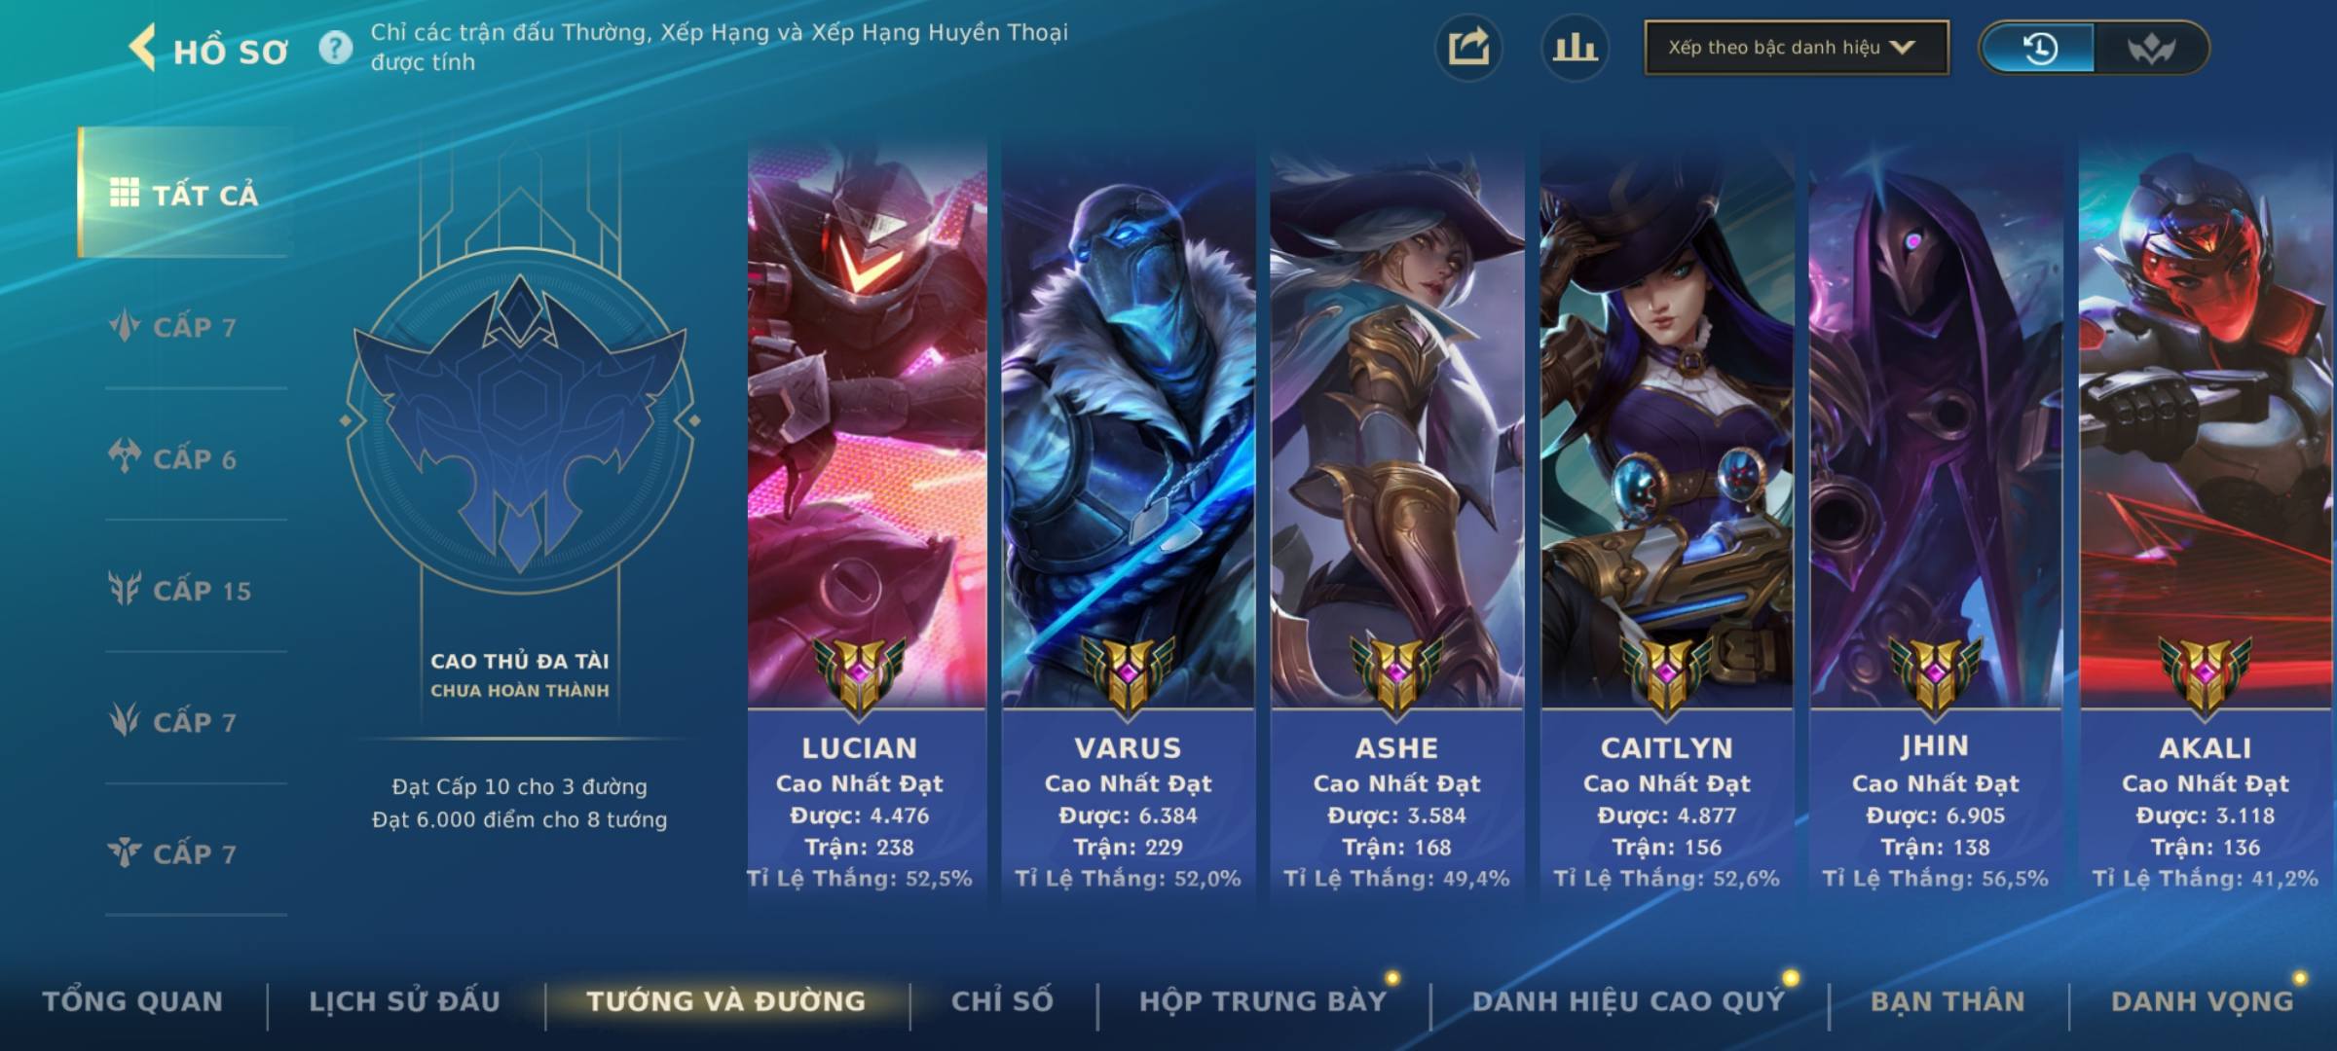The width and height of the screenshot is (2337, 1051).
Task: Open the bar chart statistics icon
Action: [x=1575, y=48]
